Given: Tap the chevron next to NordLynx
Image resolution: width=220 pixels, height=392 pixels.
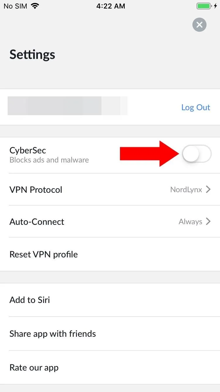Looking at the screenshot, I should click(x=208, y=190).
